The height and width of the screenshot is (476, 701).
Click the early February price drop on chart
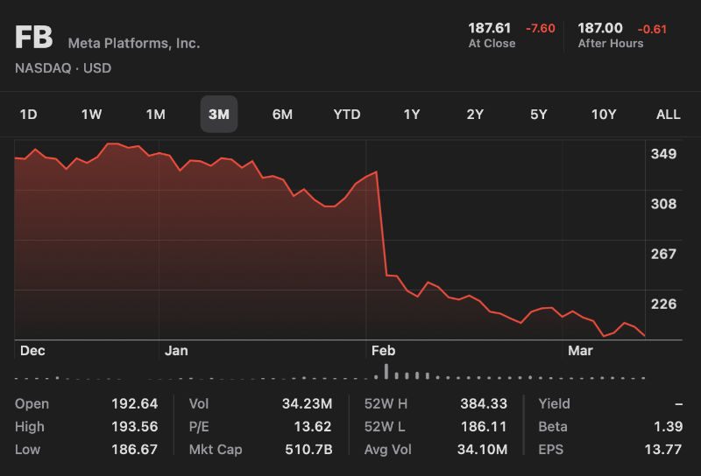382,223
